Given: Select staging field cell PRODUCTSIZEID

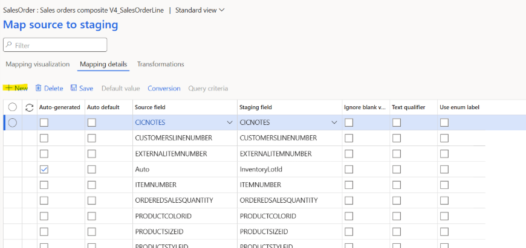Looking at the screenshot, I should tap(290, 232).
